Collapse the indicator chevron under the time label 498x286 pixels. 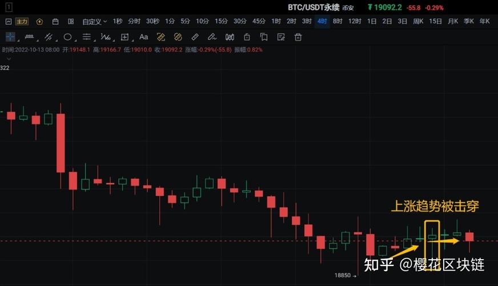tap(9, 58)
